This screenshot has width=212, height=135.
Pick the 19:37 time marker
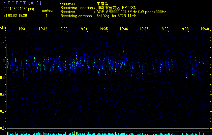point(144,29)
